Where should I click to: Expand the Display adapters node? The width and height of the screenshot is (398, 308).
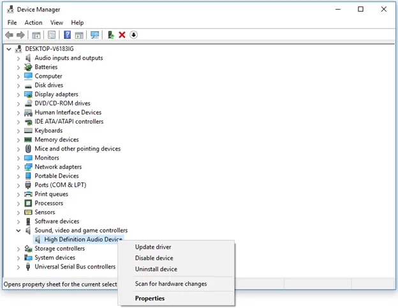point(18,94)
